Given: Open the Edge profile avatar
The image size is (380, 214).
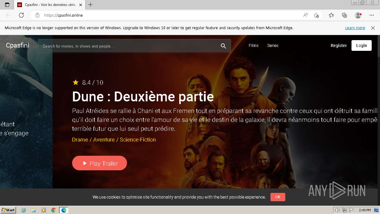Looking at the screenshot, I should (x=358, y=15).
